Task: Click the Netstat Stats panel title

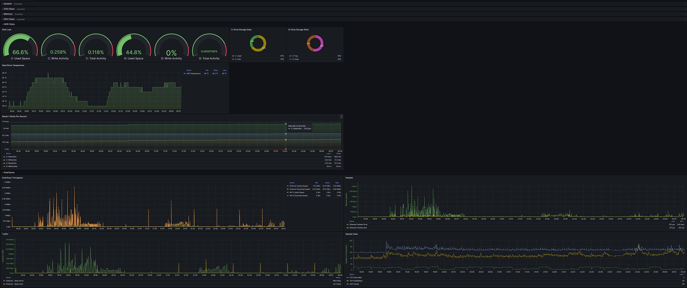Action: [x=351, y=234]
